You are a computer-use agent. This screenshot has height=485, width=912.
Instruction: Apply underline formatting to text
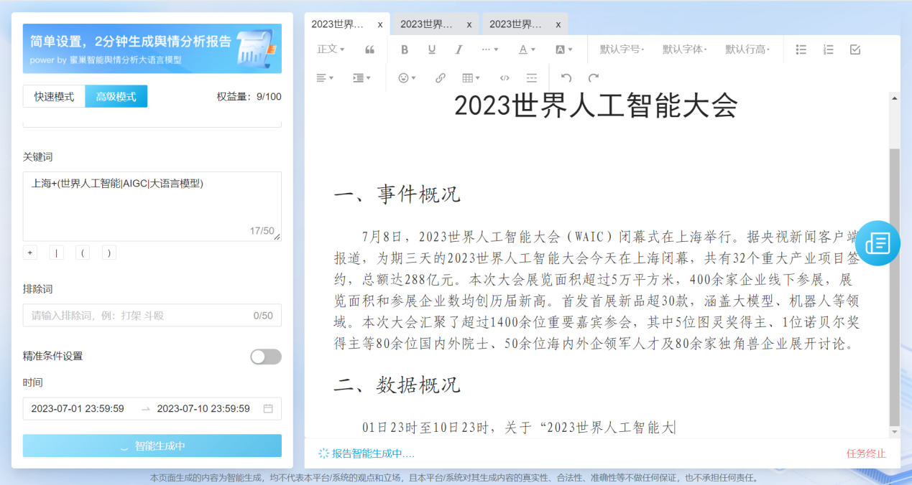(x=431, y=49)
